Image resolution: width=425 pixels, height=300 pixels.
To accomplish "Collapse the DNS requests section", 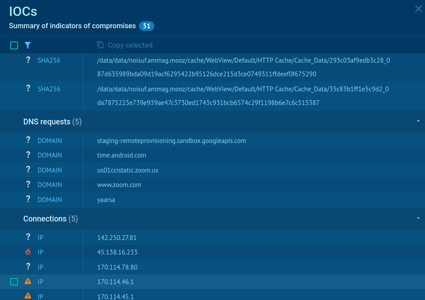I will (x=418, y=121).
